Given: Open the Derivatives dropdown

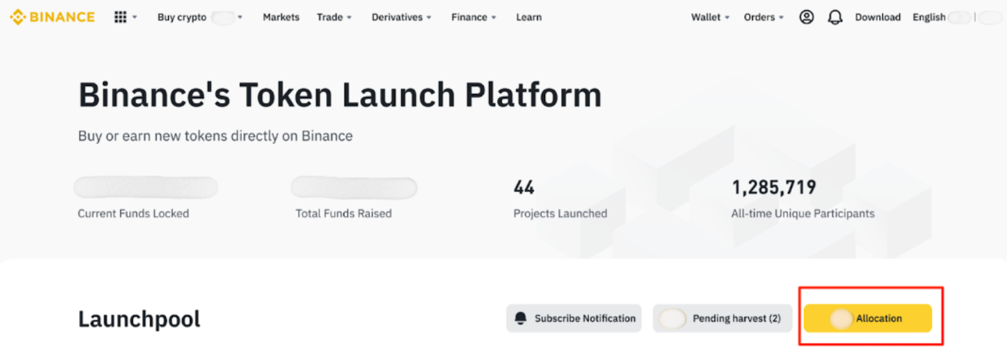Looking at the screenshot, I should click(x=401, y=17).
